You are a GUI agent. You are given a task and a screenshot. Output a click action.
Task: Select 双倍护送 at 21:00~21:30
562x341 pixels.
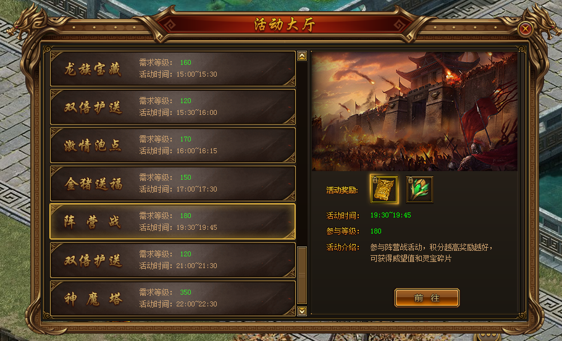(173, 260)
